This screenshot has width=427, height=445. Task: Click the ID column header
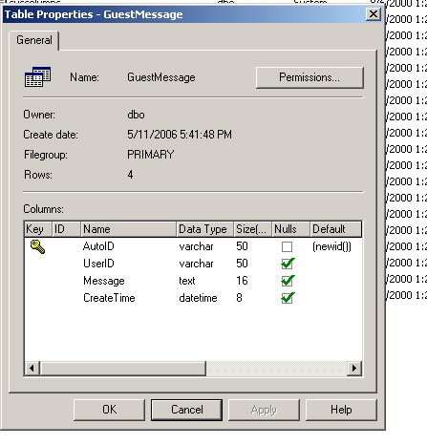pos(66,229)
